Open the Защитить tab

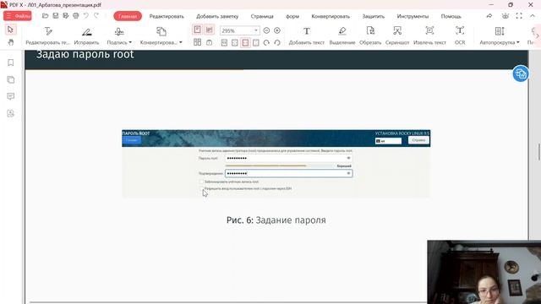(x=374, y=16)
